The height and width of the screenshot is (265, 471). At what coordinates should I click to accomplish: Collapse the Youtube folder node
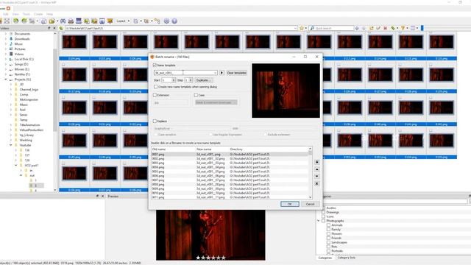[x=11, y=145]
